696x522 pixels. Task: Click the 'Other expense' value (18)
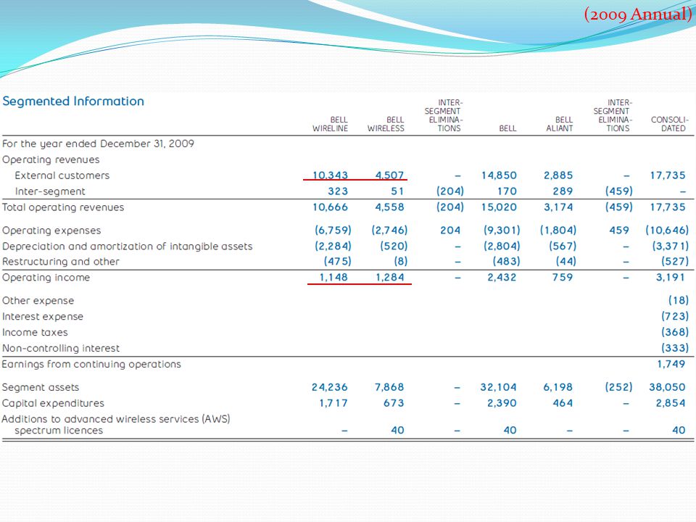[x=679, y=300]
